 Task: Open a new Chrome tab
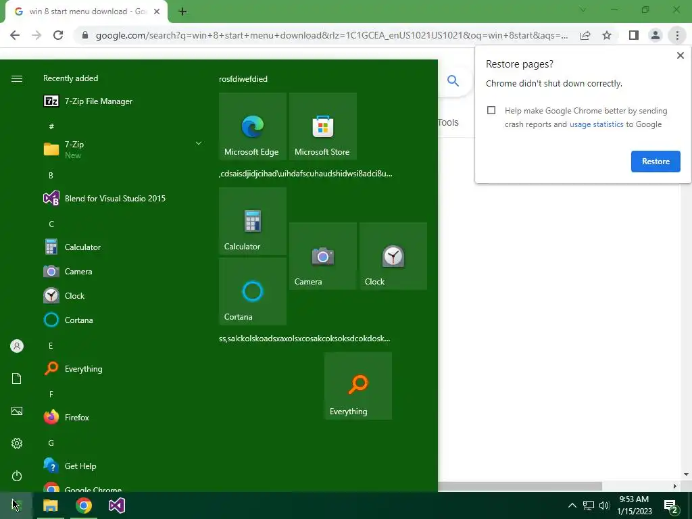click(x=182, y=12)
